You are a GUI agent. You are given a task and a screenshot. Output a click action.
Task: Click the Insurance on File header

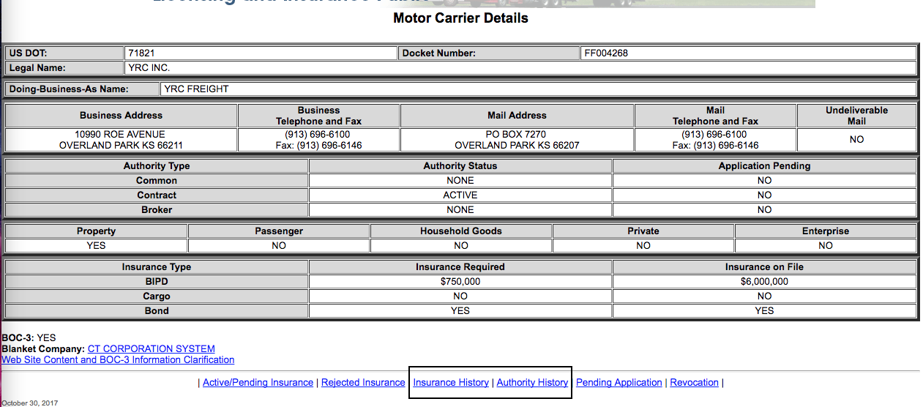pos(764,267)
